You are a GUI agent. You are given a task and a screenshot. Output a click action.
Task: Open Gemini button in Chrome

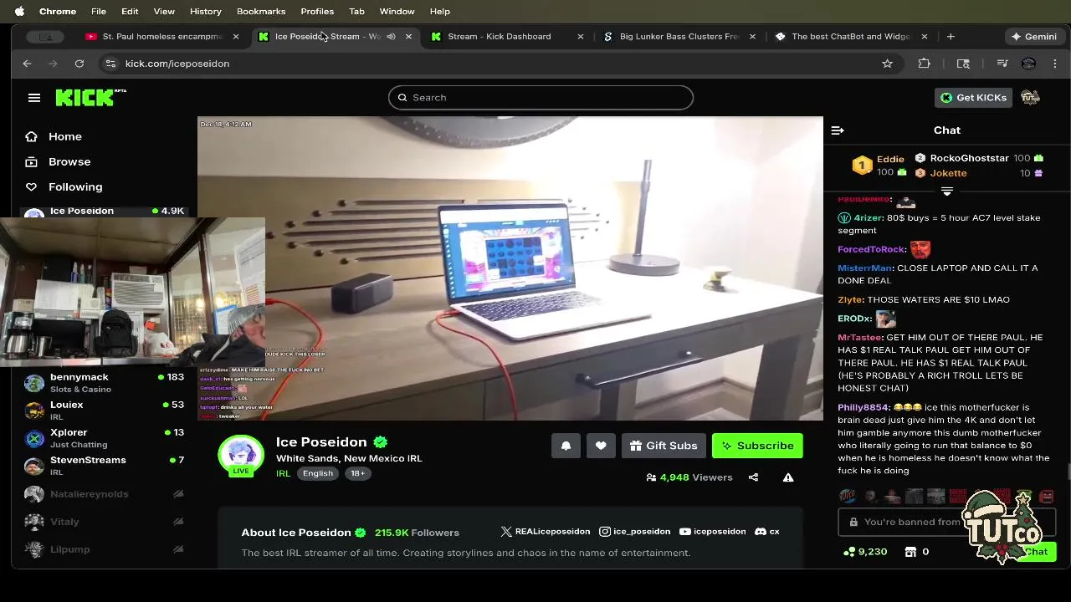coord(1033,37)
